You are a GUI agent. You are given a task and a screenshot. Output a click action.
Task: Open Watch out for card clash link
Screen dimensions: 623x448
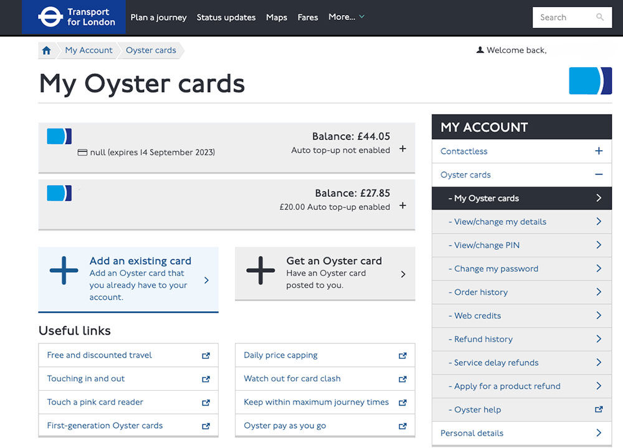tap(292, 378)
